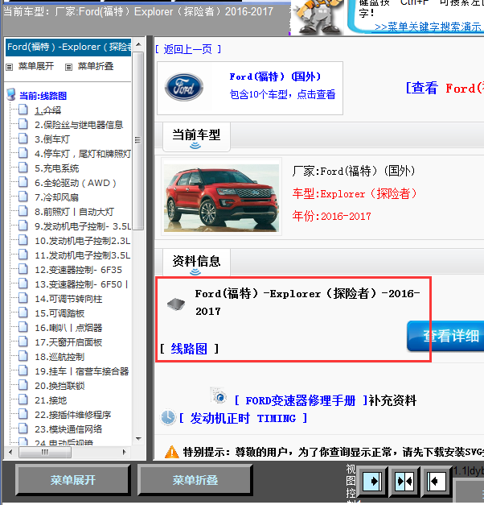484x505 pixels.
Task: Click the gray disk icon in 资料信息
Action: pyautogui.click(x=176, y=304)
